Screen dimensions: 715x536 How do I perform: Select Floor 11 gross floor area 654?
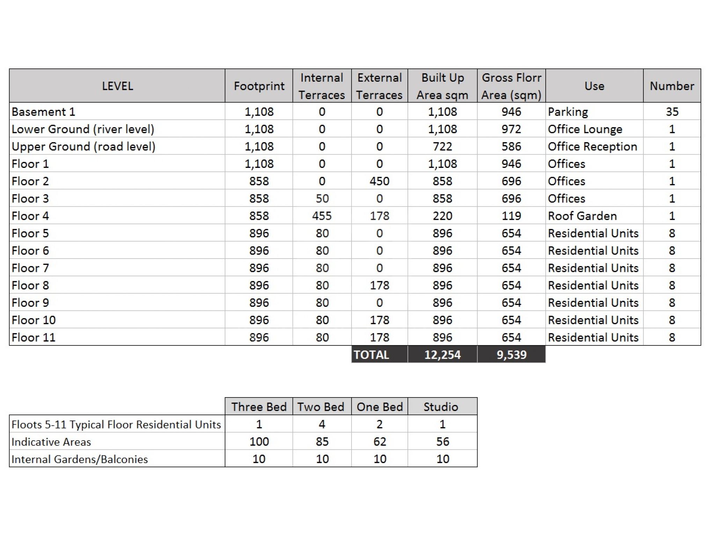(x=511, y=337)
